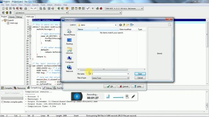
Task: Click the pencil annotation icon on recorder
Action: (x=133, y=96)
